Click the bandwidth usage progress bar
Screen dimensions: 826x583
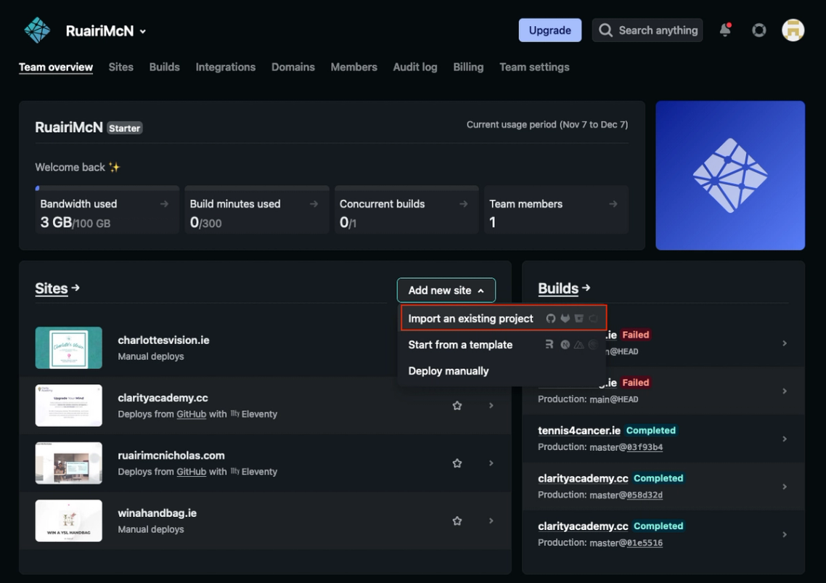point(107,187)
